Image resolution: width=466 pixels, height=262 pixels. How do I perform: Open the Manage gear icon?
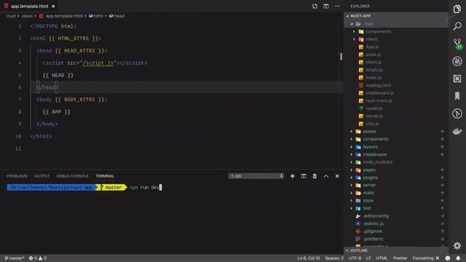pos(457,246)
